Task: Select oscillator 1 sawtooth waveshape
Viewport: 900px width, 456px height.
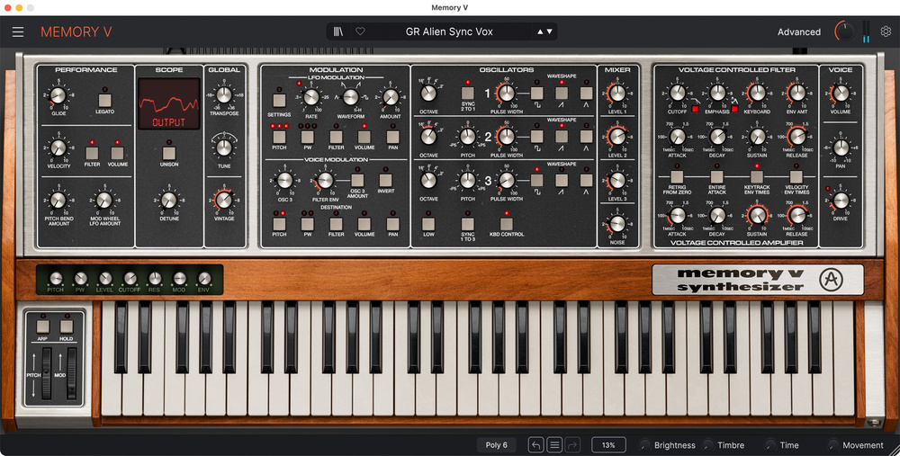Action: click(562, 93)
